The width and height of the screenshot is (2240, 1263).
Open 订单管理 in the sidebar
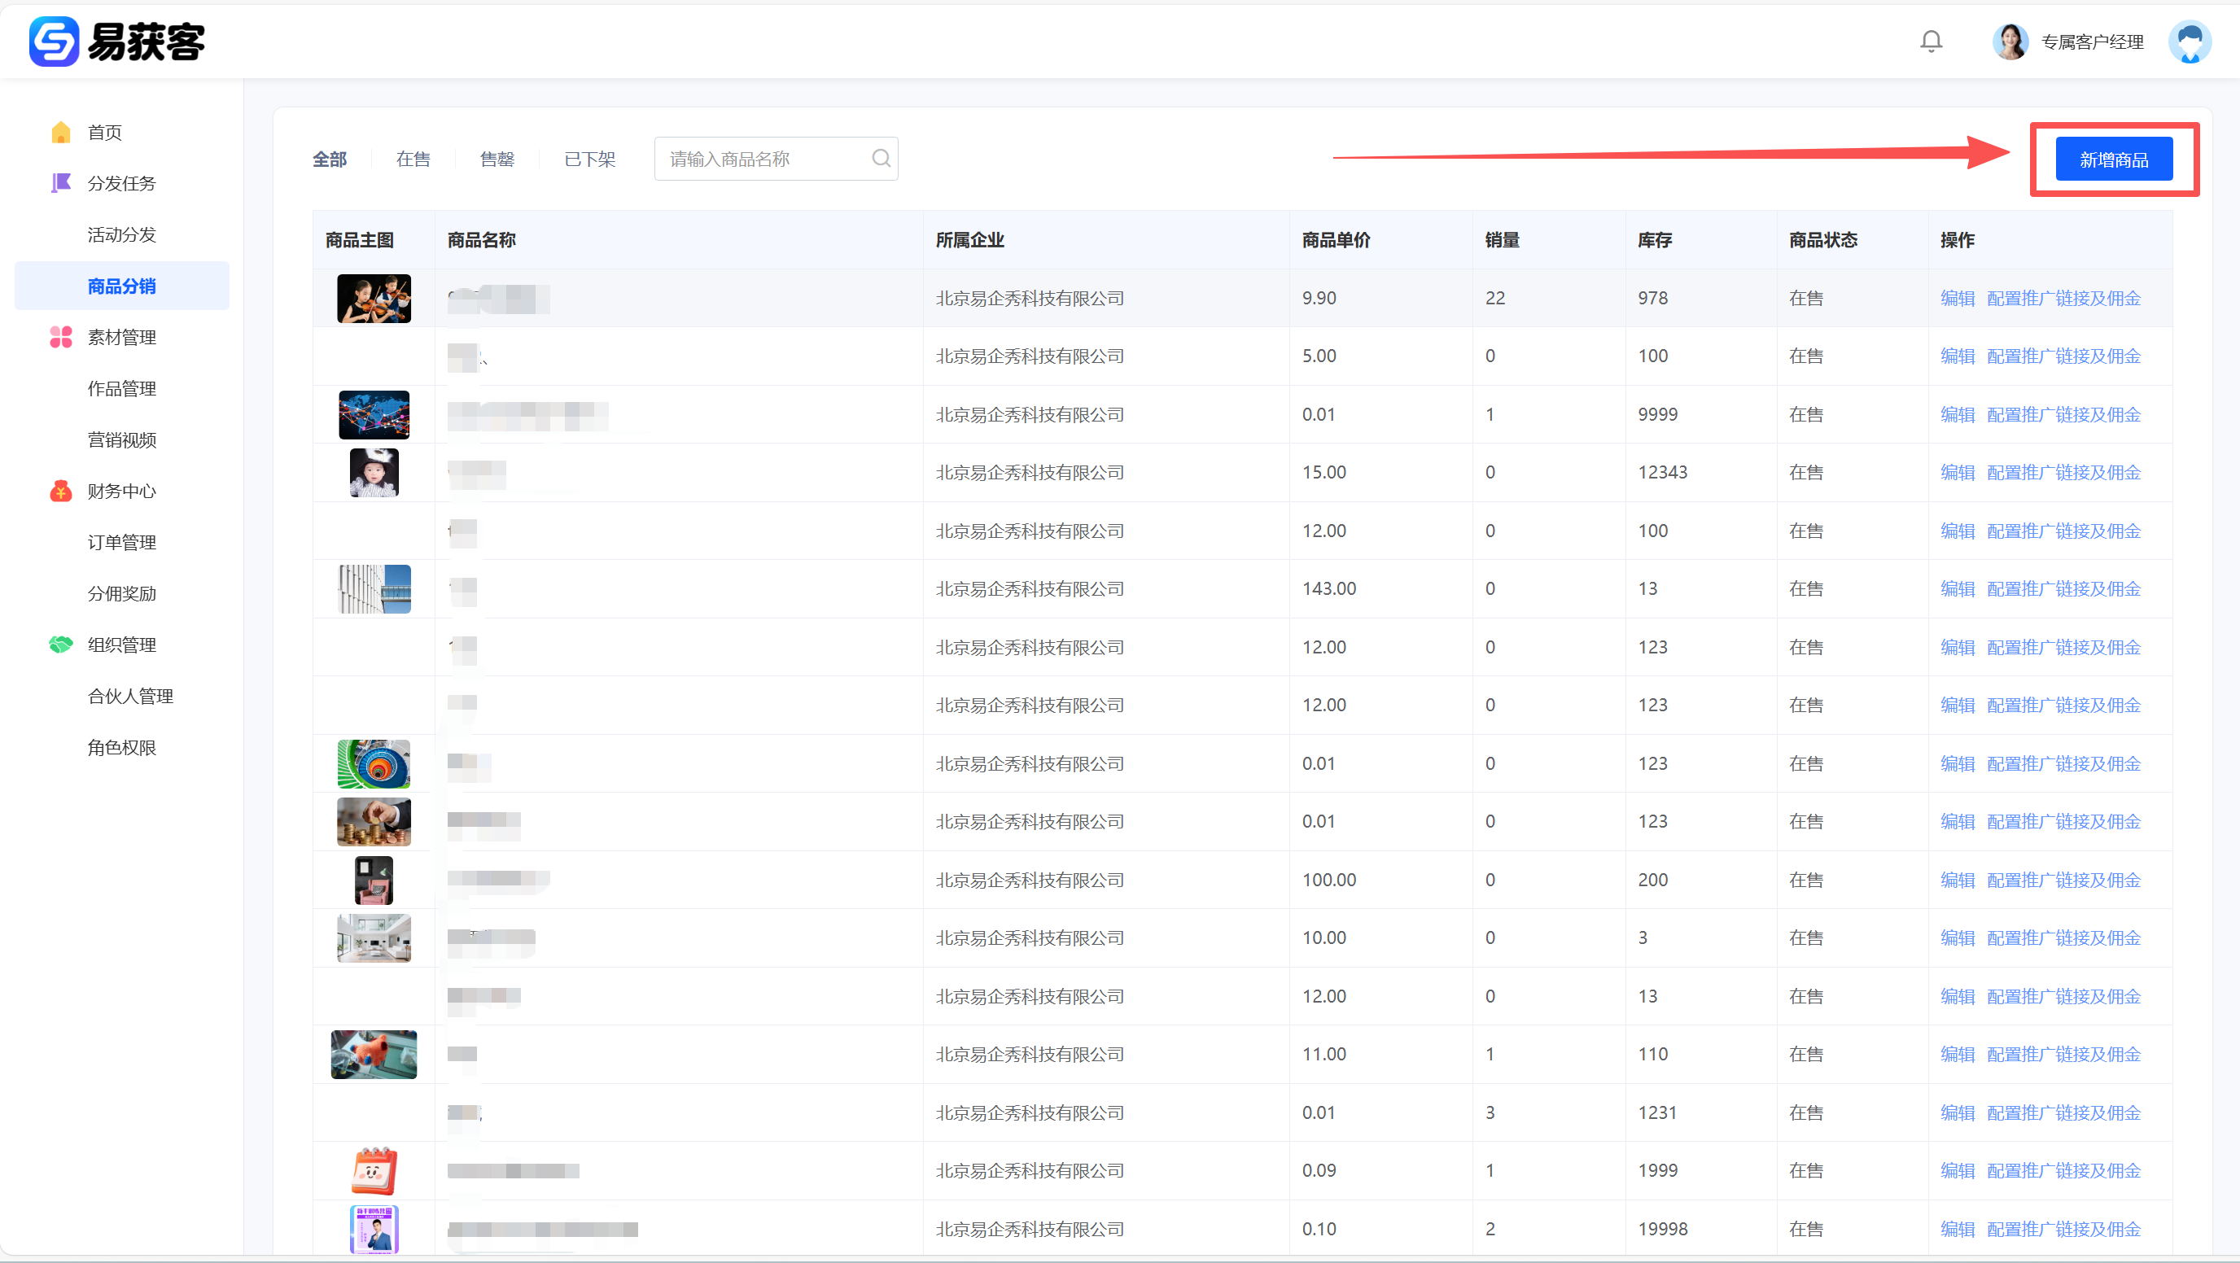point(122,543)
